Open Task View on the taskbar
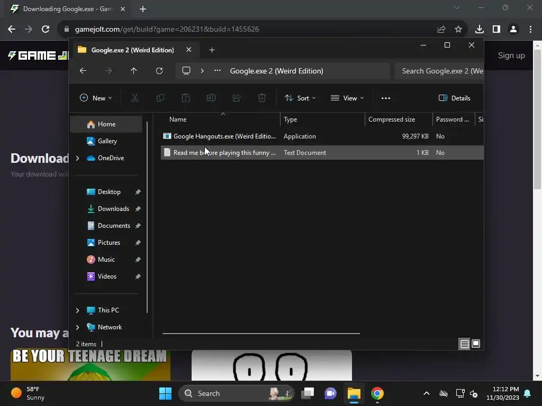Image resolution: width=542 pixels, height=406 pixels. pyautogui.click(x=308, y=393)
